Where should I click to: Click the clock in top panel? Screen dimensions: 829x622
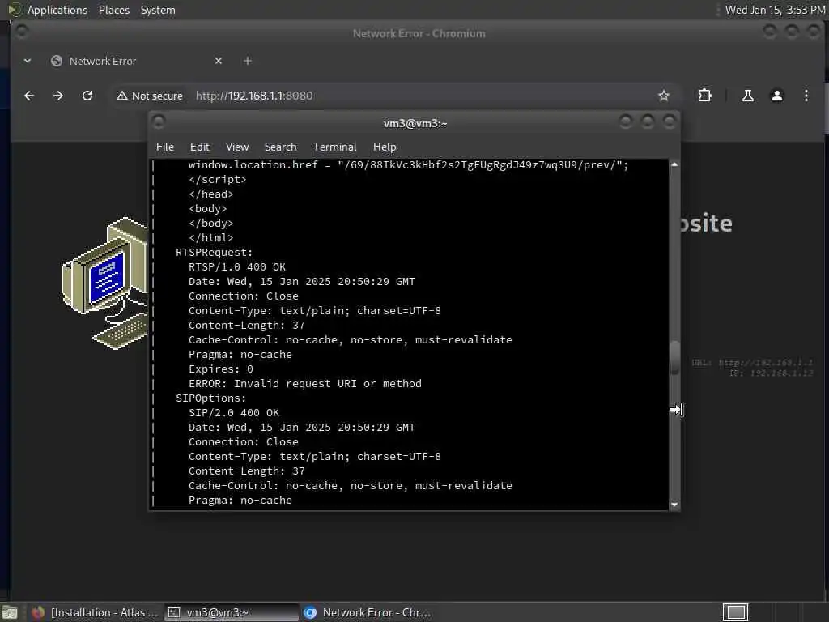coord(775,10)
